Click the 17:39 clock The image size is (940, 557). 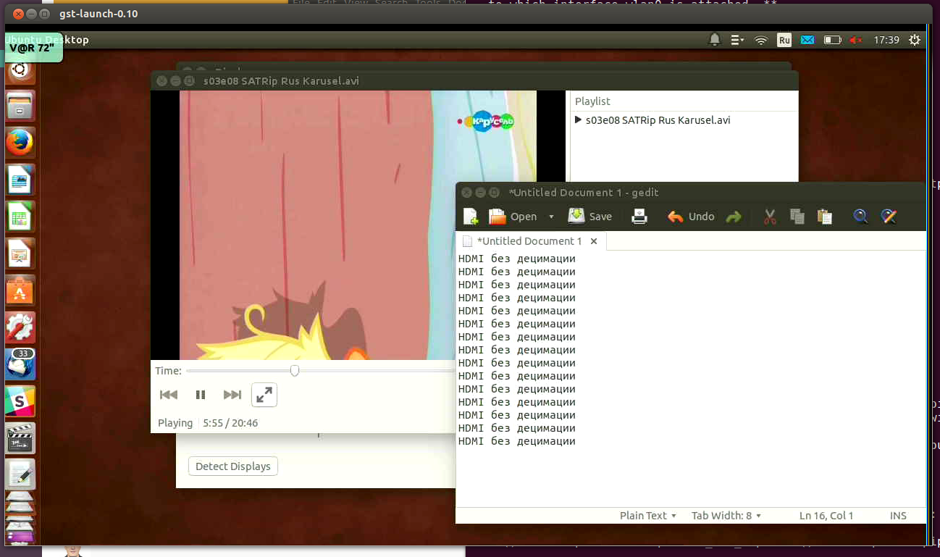pos(886,40)
